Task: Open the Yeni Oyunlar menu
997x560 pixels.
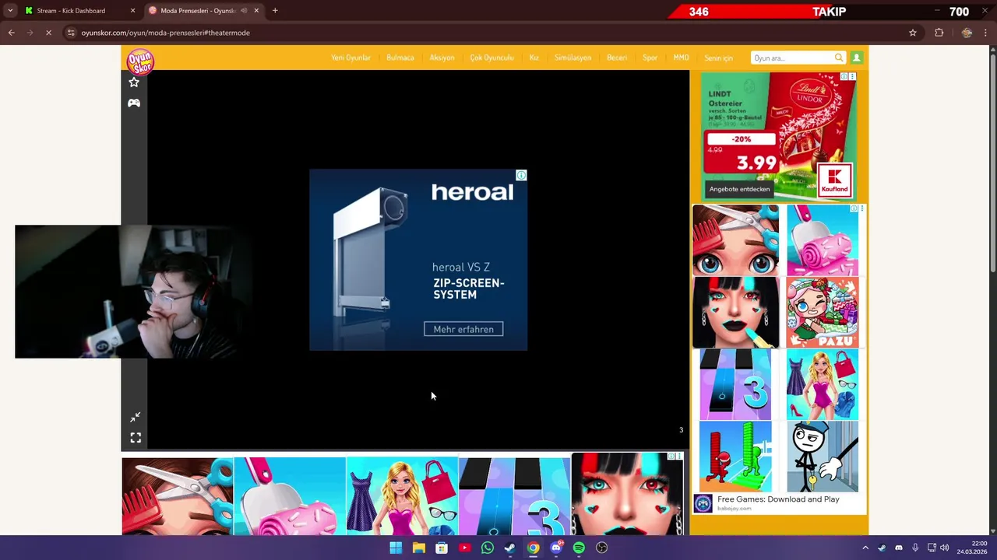Action: tap(351, 58)
